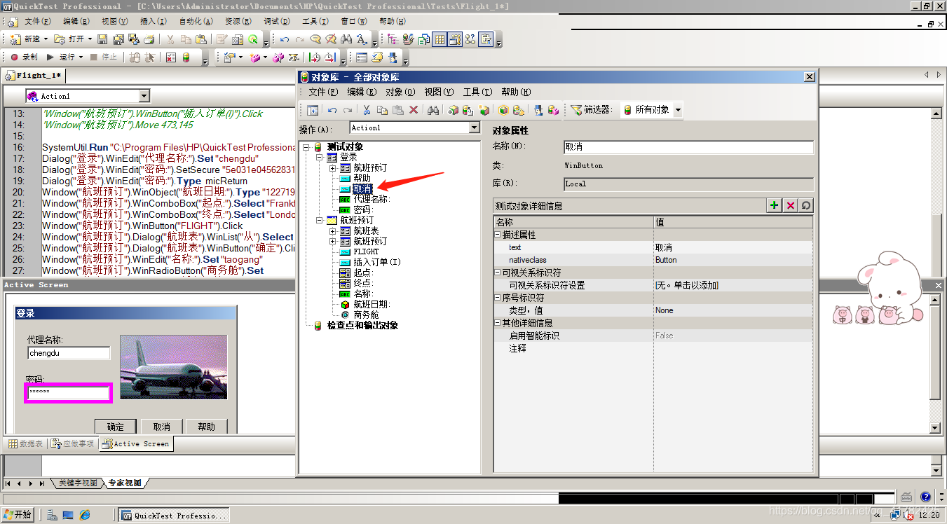Click the binoculars Find icon in main toolbar
Screen dimensions: 947x524
coord(346,39)
